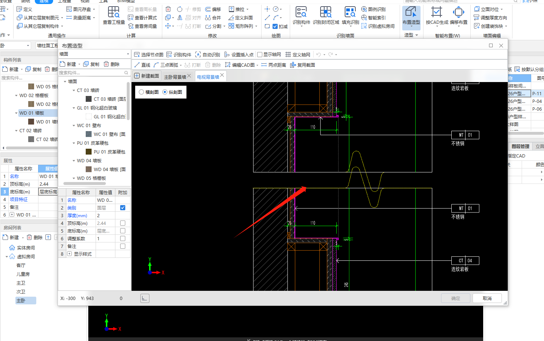
Task: Select 图例识别 in the ribbon
Action: pos(373,9)
